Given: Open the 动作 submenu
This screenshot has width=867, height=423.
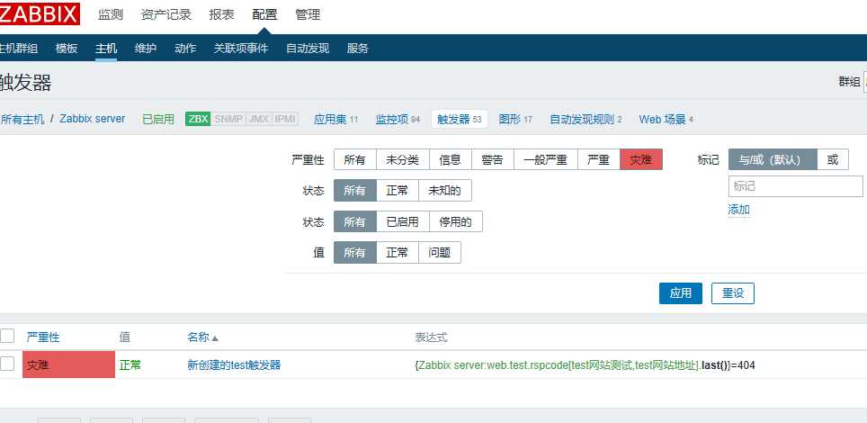Looking at the screenshot, I should coord(185,49).
